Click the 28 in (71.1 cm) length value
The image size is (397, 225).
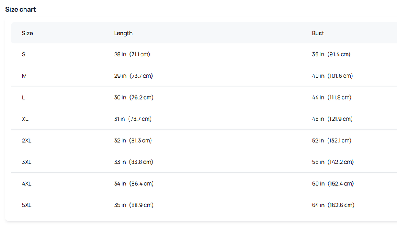coord(132,54)
